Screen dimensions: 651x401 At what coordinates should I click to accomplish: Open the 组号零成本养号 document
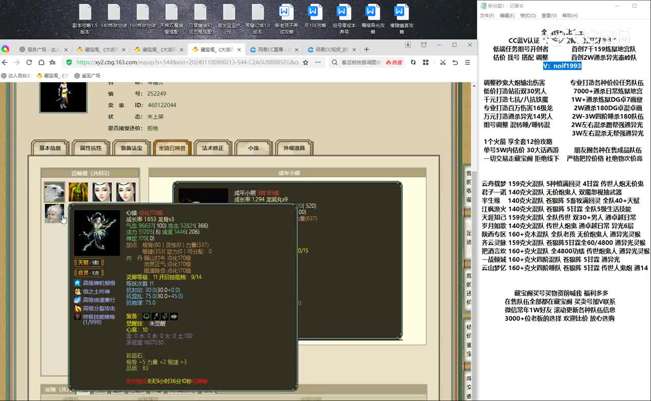click(x=344, y=19)
